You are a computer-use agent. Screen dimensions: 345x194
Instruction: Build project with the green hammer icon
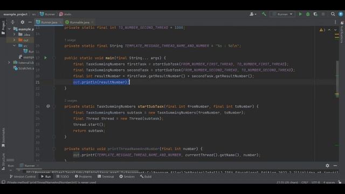point(264,14)
